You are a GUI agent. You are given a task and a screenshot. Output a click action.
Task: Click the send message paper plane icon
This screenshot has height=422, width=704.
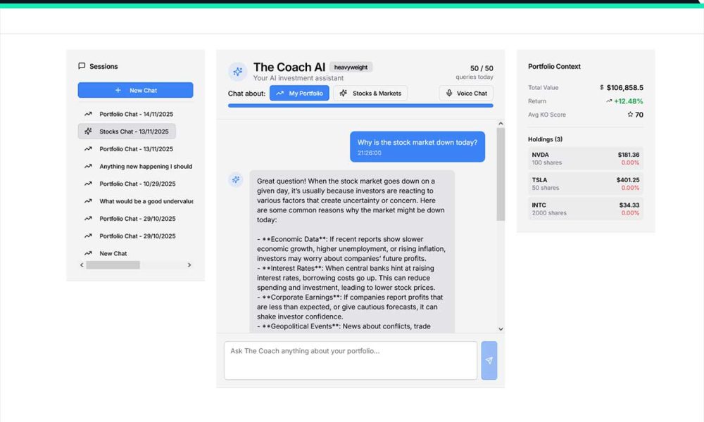[489, 361]
